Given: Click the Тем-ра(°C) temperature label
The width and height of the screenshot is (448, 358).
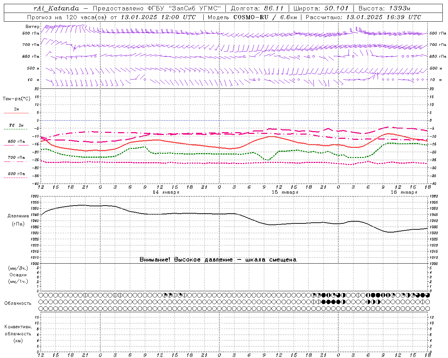Looking at the screenshot, I should (x=16, y=99).
